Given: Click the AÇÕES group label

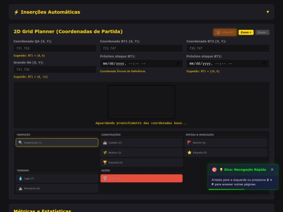Looking at the screenshot, I should click(105, 170).
